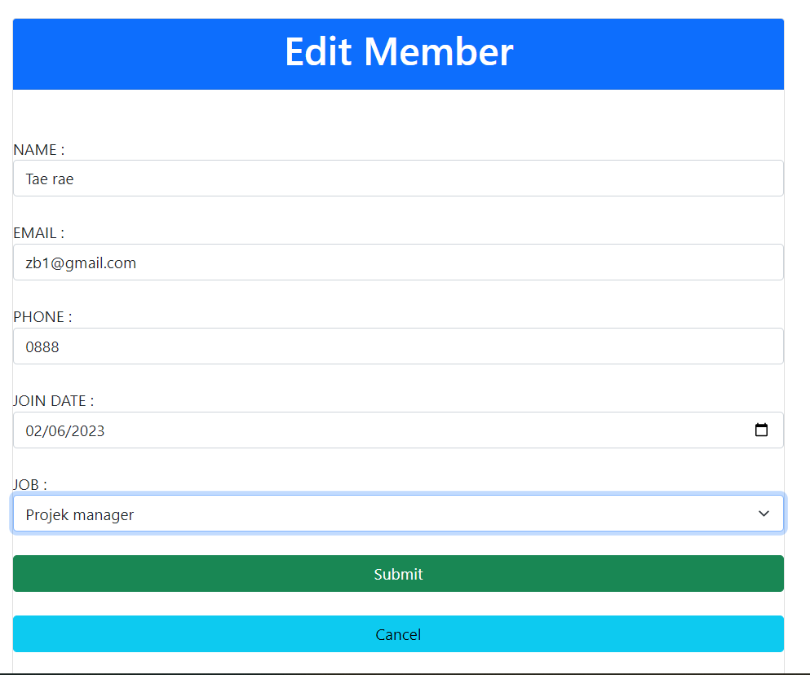The height and width of the screenshot is (675, 810).
Task: Click the NAME label
Action: pos(38,149)
